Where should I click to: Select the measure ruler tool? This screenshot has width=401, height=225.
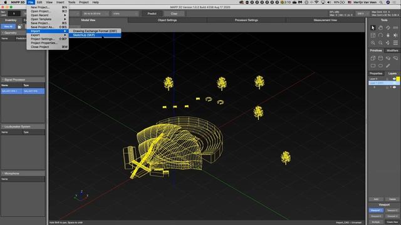[395, 27]
